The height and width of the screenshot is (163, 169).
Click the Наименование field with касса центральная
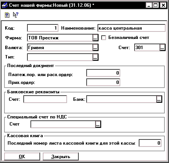132,28
